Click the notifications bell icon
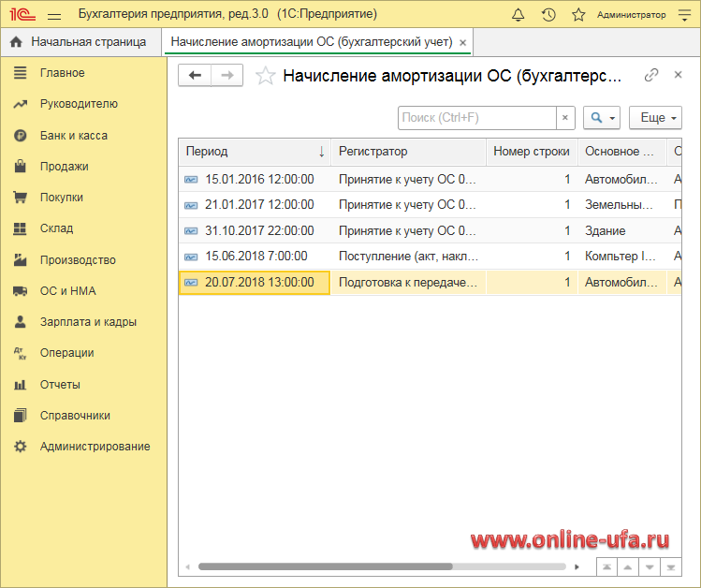The image size is (701, 588). 518,14
